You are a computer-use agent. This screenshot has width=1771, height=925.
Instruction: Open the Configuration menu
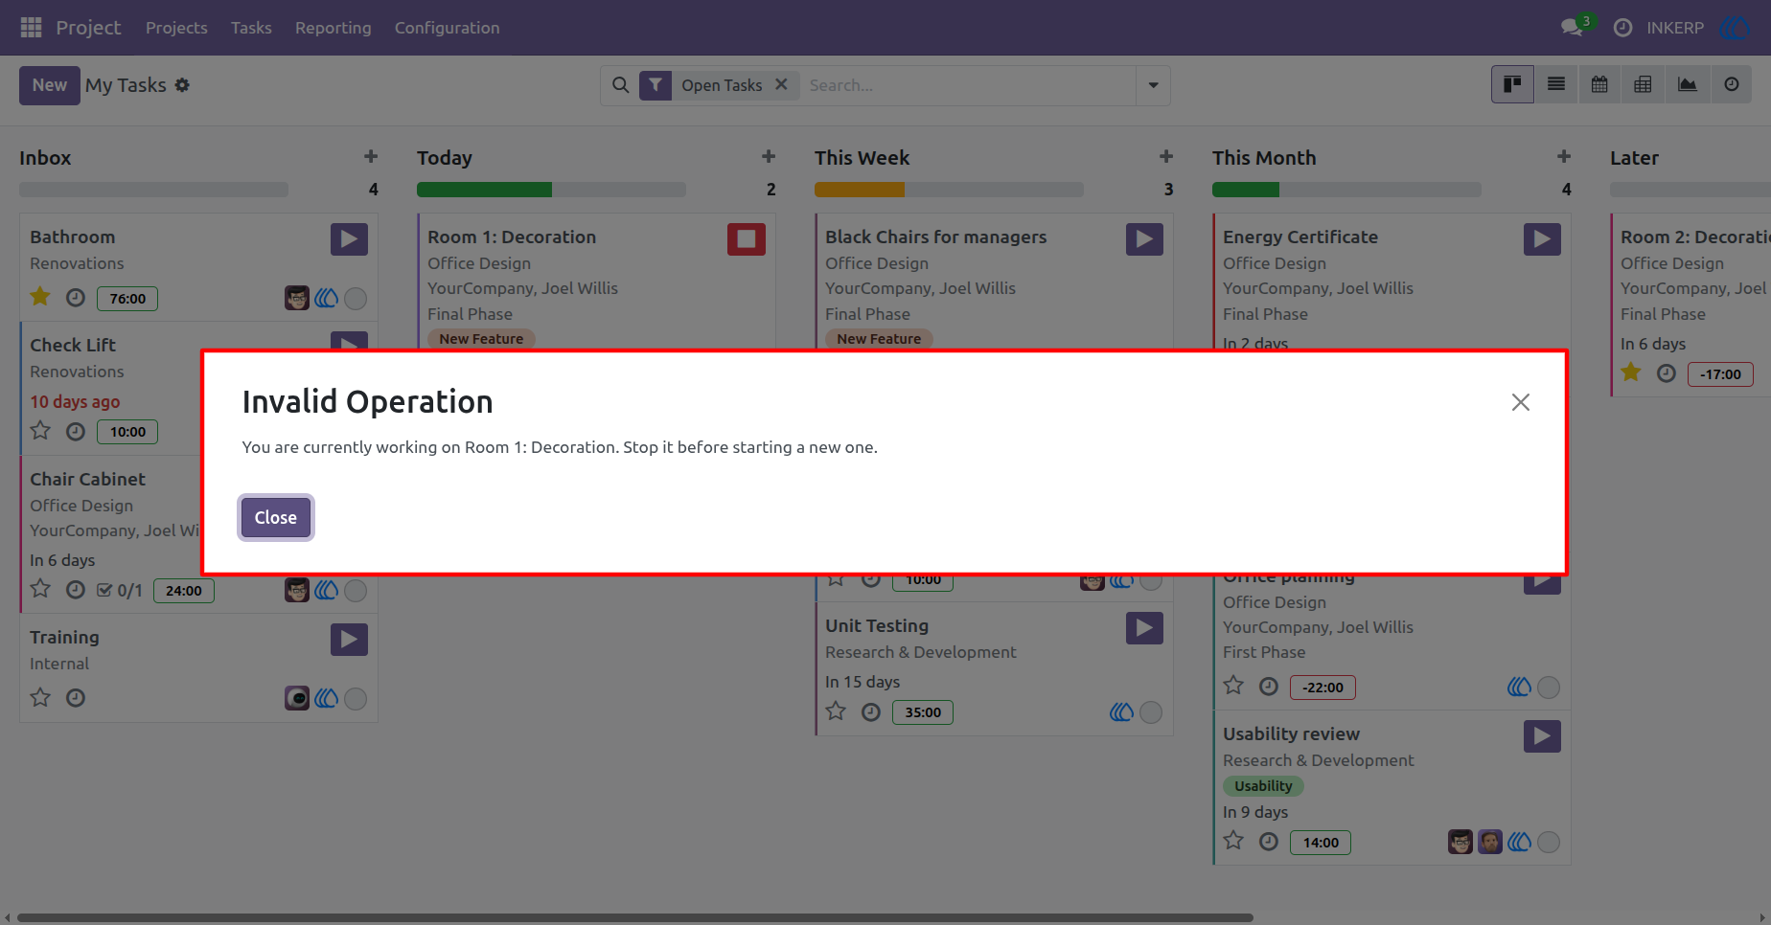pyautogui.click(x=448, y=28)
